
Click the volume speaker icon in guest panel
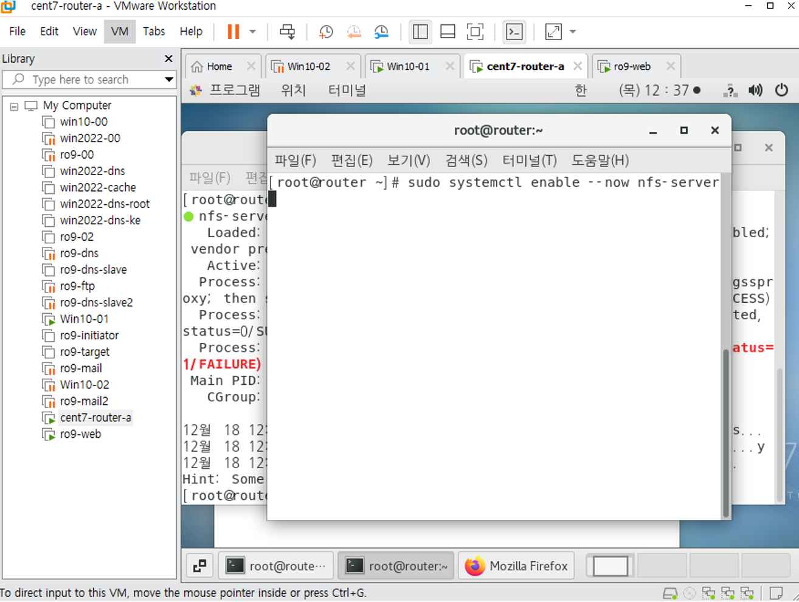[x=755, y=91]
